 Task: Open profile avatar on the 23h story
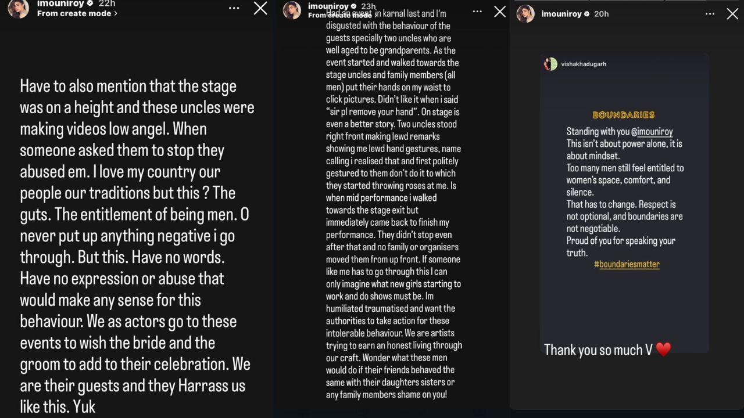(x=292, y=10)
